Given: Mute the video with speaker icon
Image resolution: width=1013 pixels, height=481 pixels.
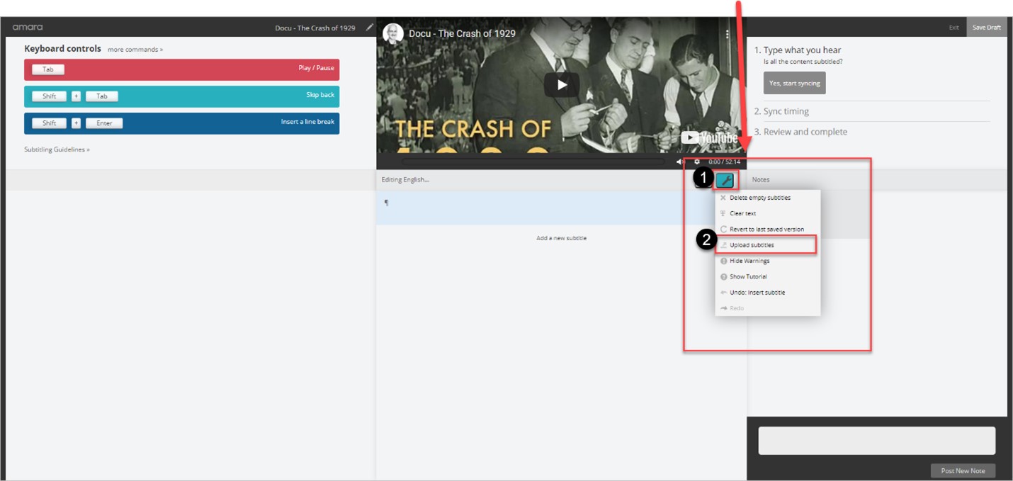Looking at the screenshot, I should (680, 162).
